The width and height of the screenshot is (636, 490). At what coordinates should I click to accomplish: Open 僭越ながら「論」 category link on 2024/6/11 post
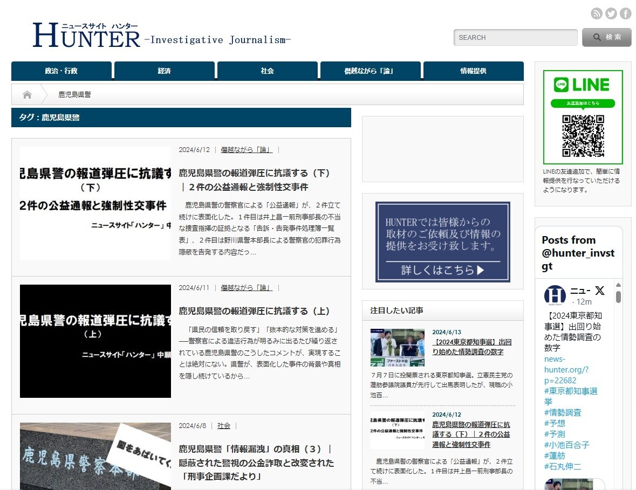pos(247,288)
